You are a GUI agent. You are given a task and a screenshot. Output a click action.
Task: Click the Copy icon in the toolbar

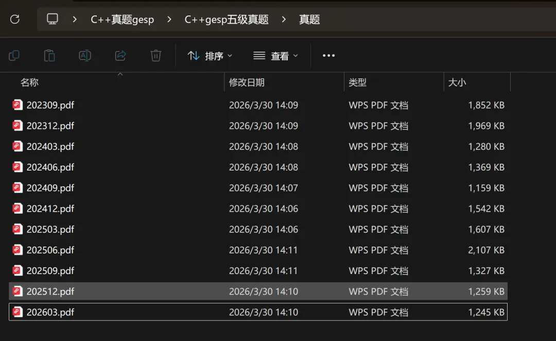14,55
